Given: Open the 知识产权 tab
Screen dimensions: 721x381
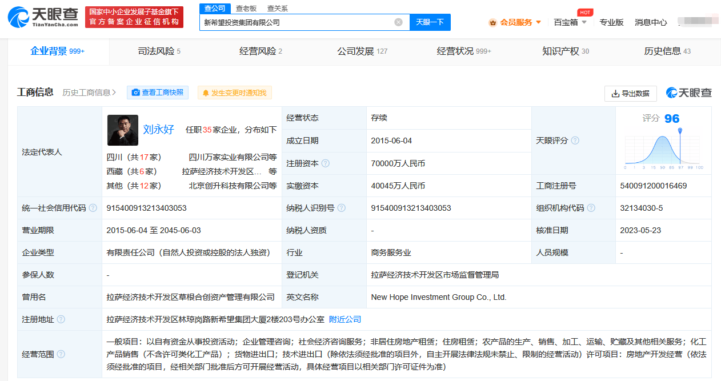Looking at the screenshot, I should (565, 51).
